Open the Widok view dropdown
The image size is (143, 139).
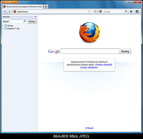32,21
